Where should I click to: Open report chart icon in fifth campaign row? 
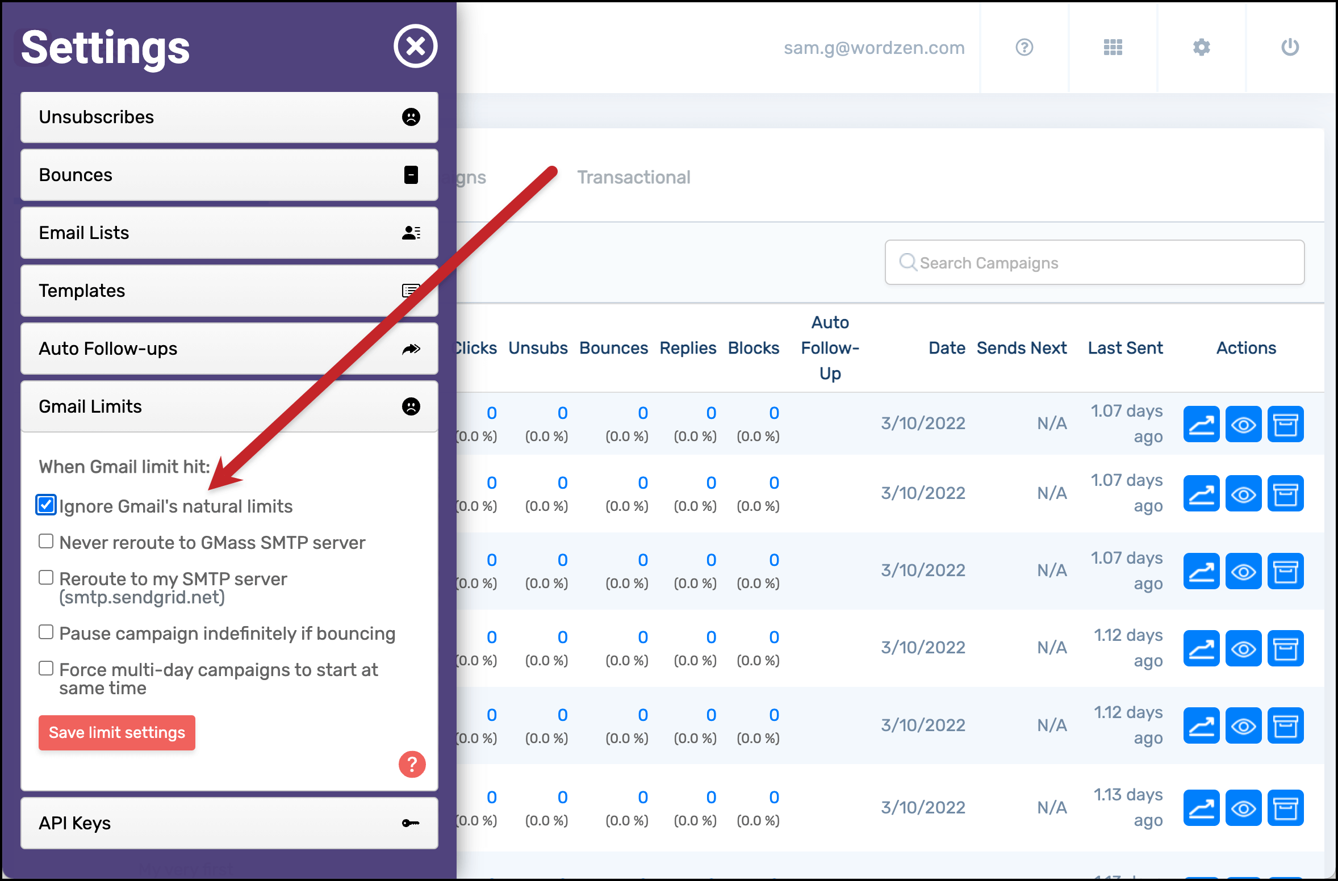click(x=1201, y=725)
